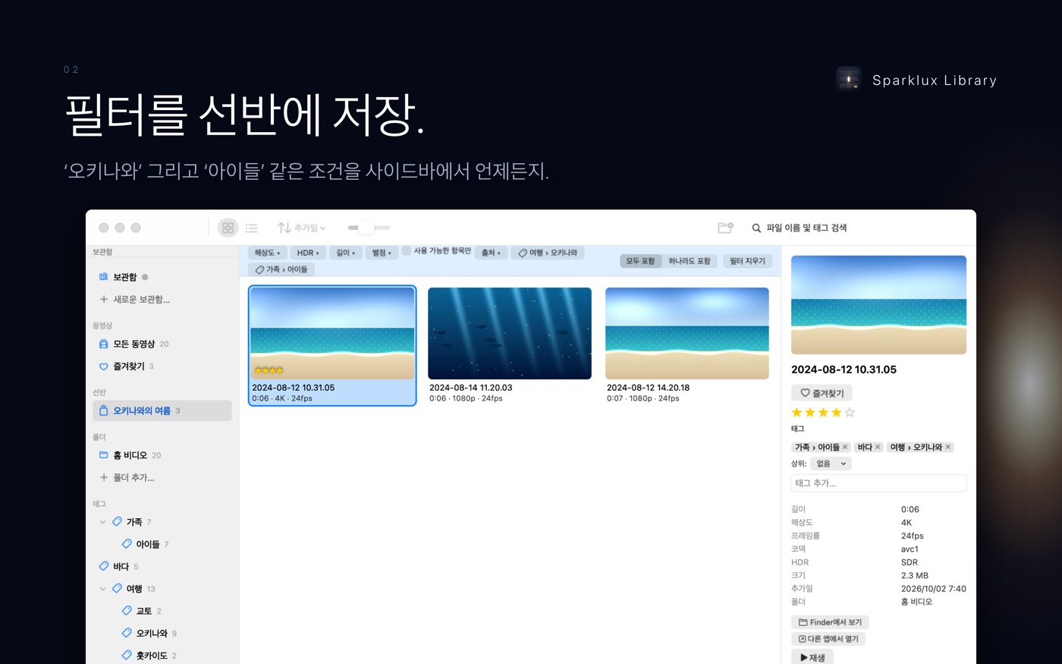1062x664 pixels.
Task: Select the 2024-08-14 11.20.03 underwater video thumbnail
Action: click(x=510, y=333)
